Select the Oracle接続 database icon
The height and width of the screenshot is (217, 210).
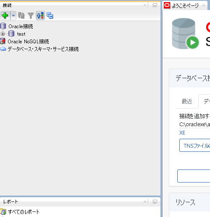(x=3, y=26)
